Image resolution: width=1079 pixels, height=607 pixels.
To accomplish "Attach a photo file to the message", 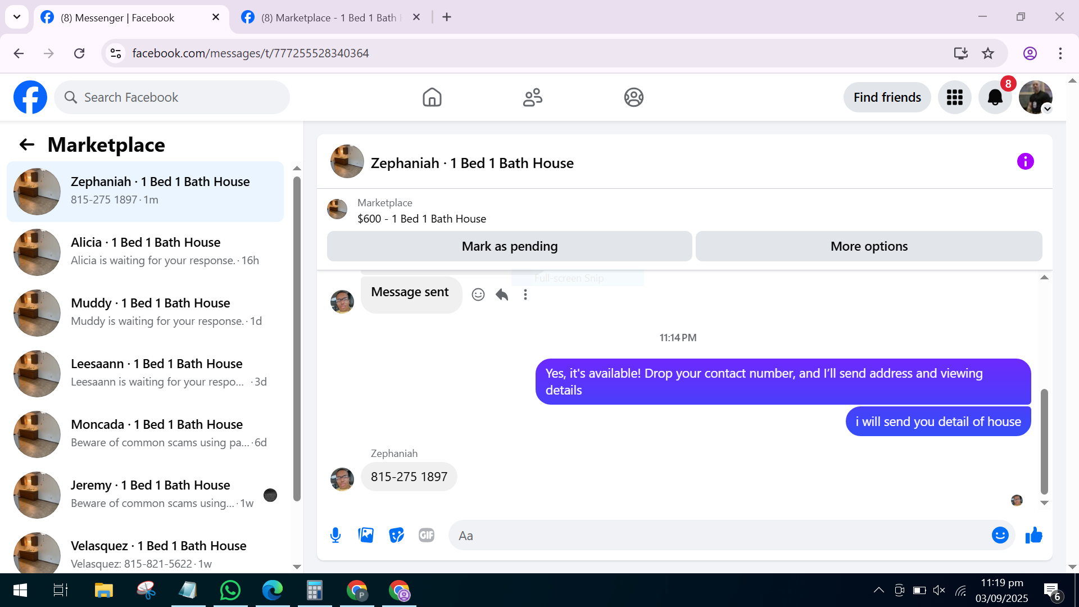I will 366,535.
